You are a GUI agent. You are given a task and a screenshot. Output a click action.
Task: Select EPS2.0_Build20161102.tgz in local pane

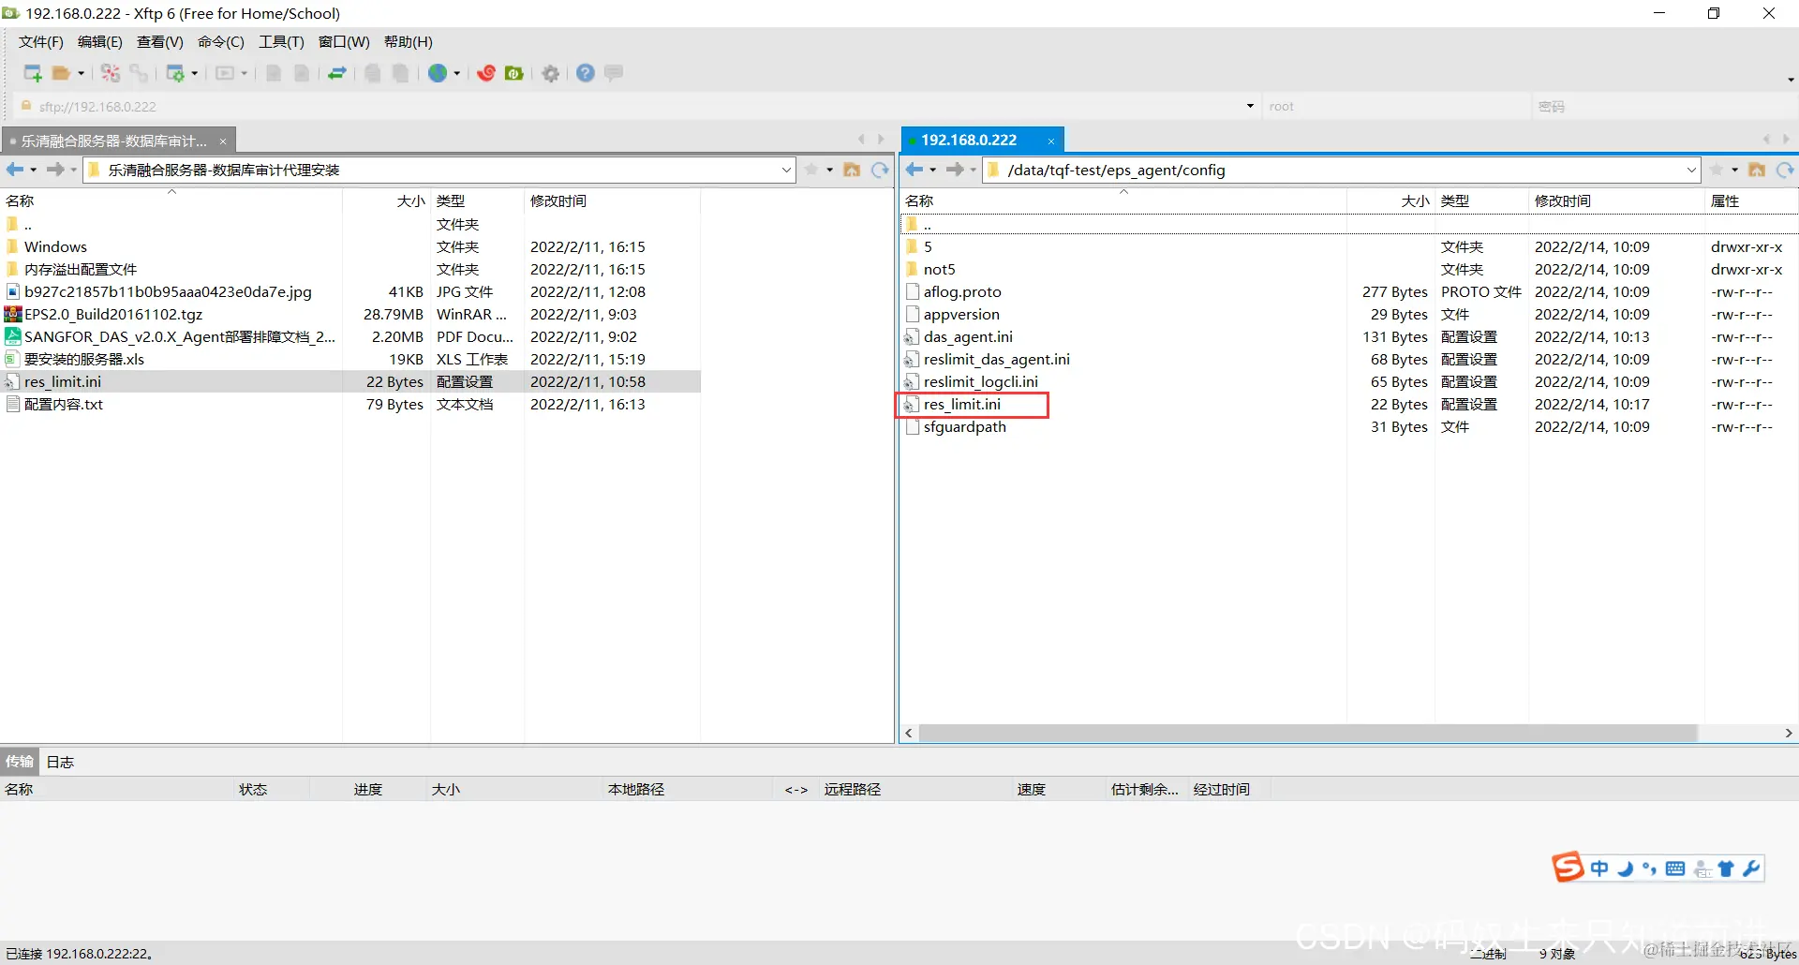click(x=112, y=315)
